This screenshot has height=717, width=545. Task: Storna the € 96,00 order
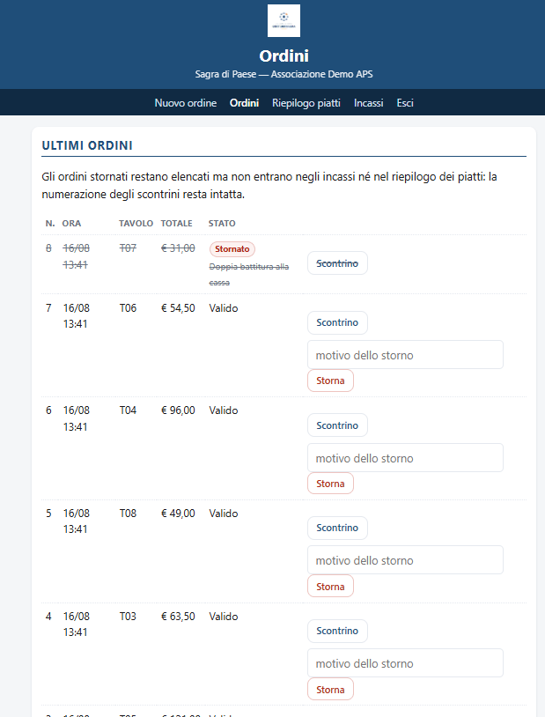tap(330, 484)
